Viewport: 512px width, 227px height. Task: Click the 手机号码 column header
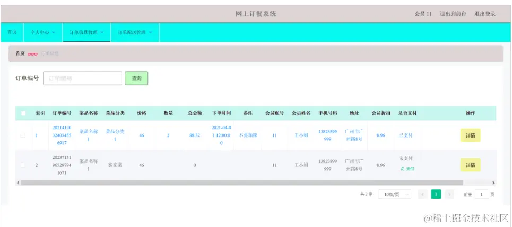point(328,113)
